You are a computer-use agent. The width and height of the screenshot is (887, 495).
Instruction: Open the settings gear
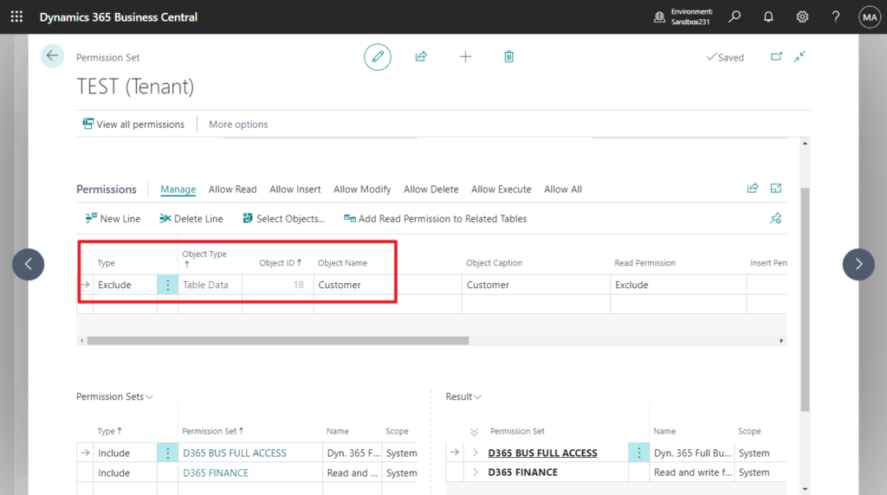[802, 17]
